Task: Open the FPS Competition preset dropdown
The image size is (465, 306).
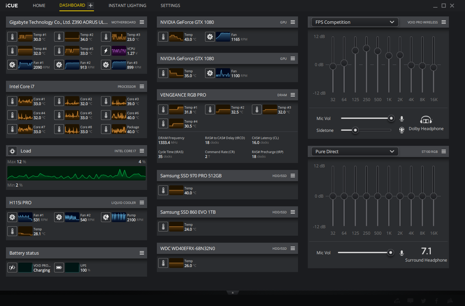Action: point(355,22)
